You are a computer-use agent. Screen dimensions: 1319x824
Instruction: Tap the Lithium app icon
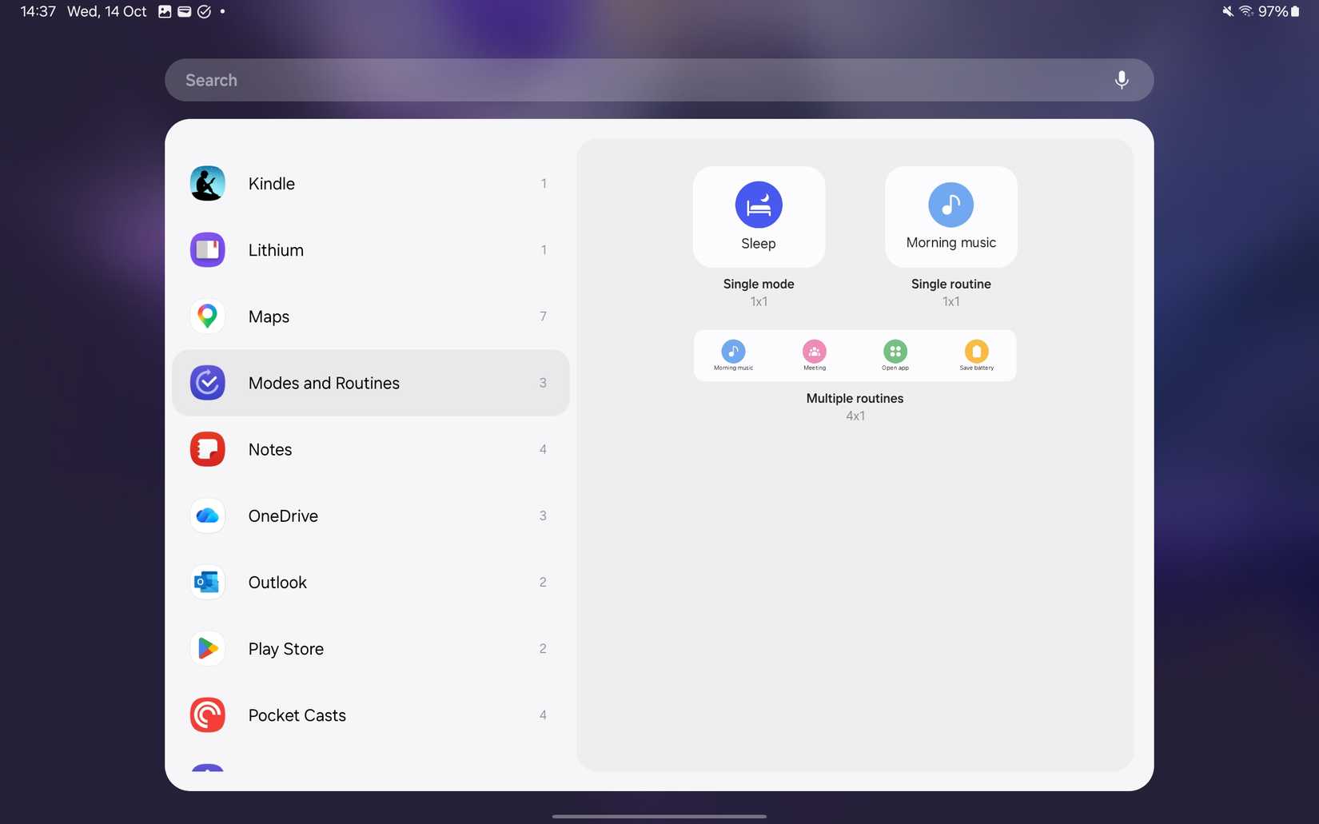(x=207, y=250)
